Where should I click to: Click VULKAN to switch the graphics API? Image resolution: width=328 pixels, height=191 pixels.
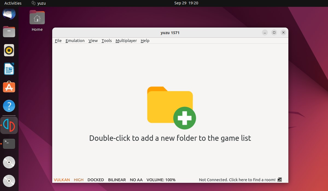click(x=62, y=180)
